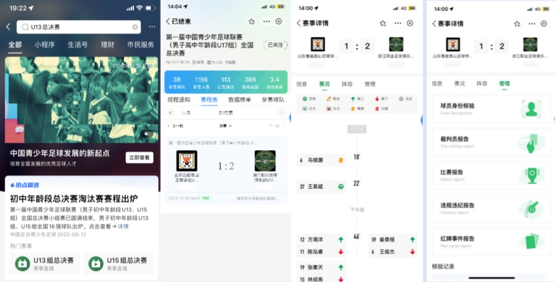Open the 详情 link in the news card
This screenshot has height=282, width=555.
123,226
